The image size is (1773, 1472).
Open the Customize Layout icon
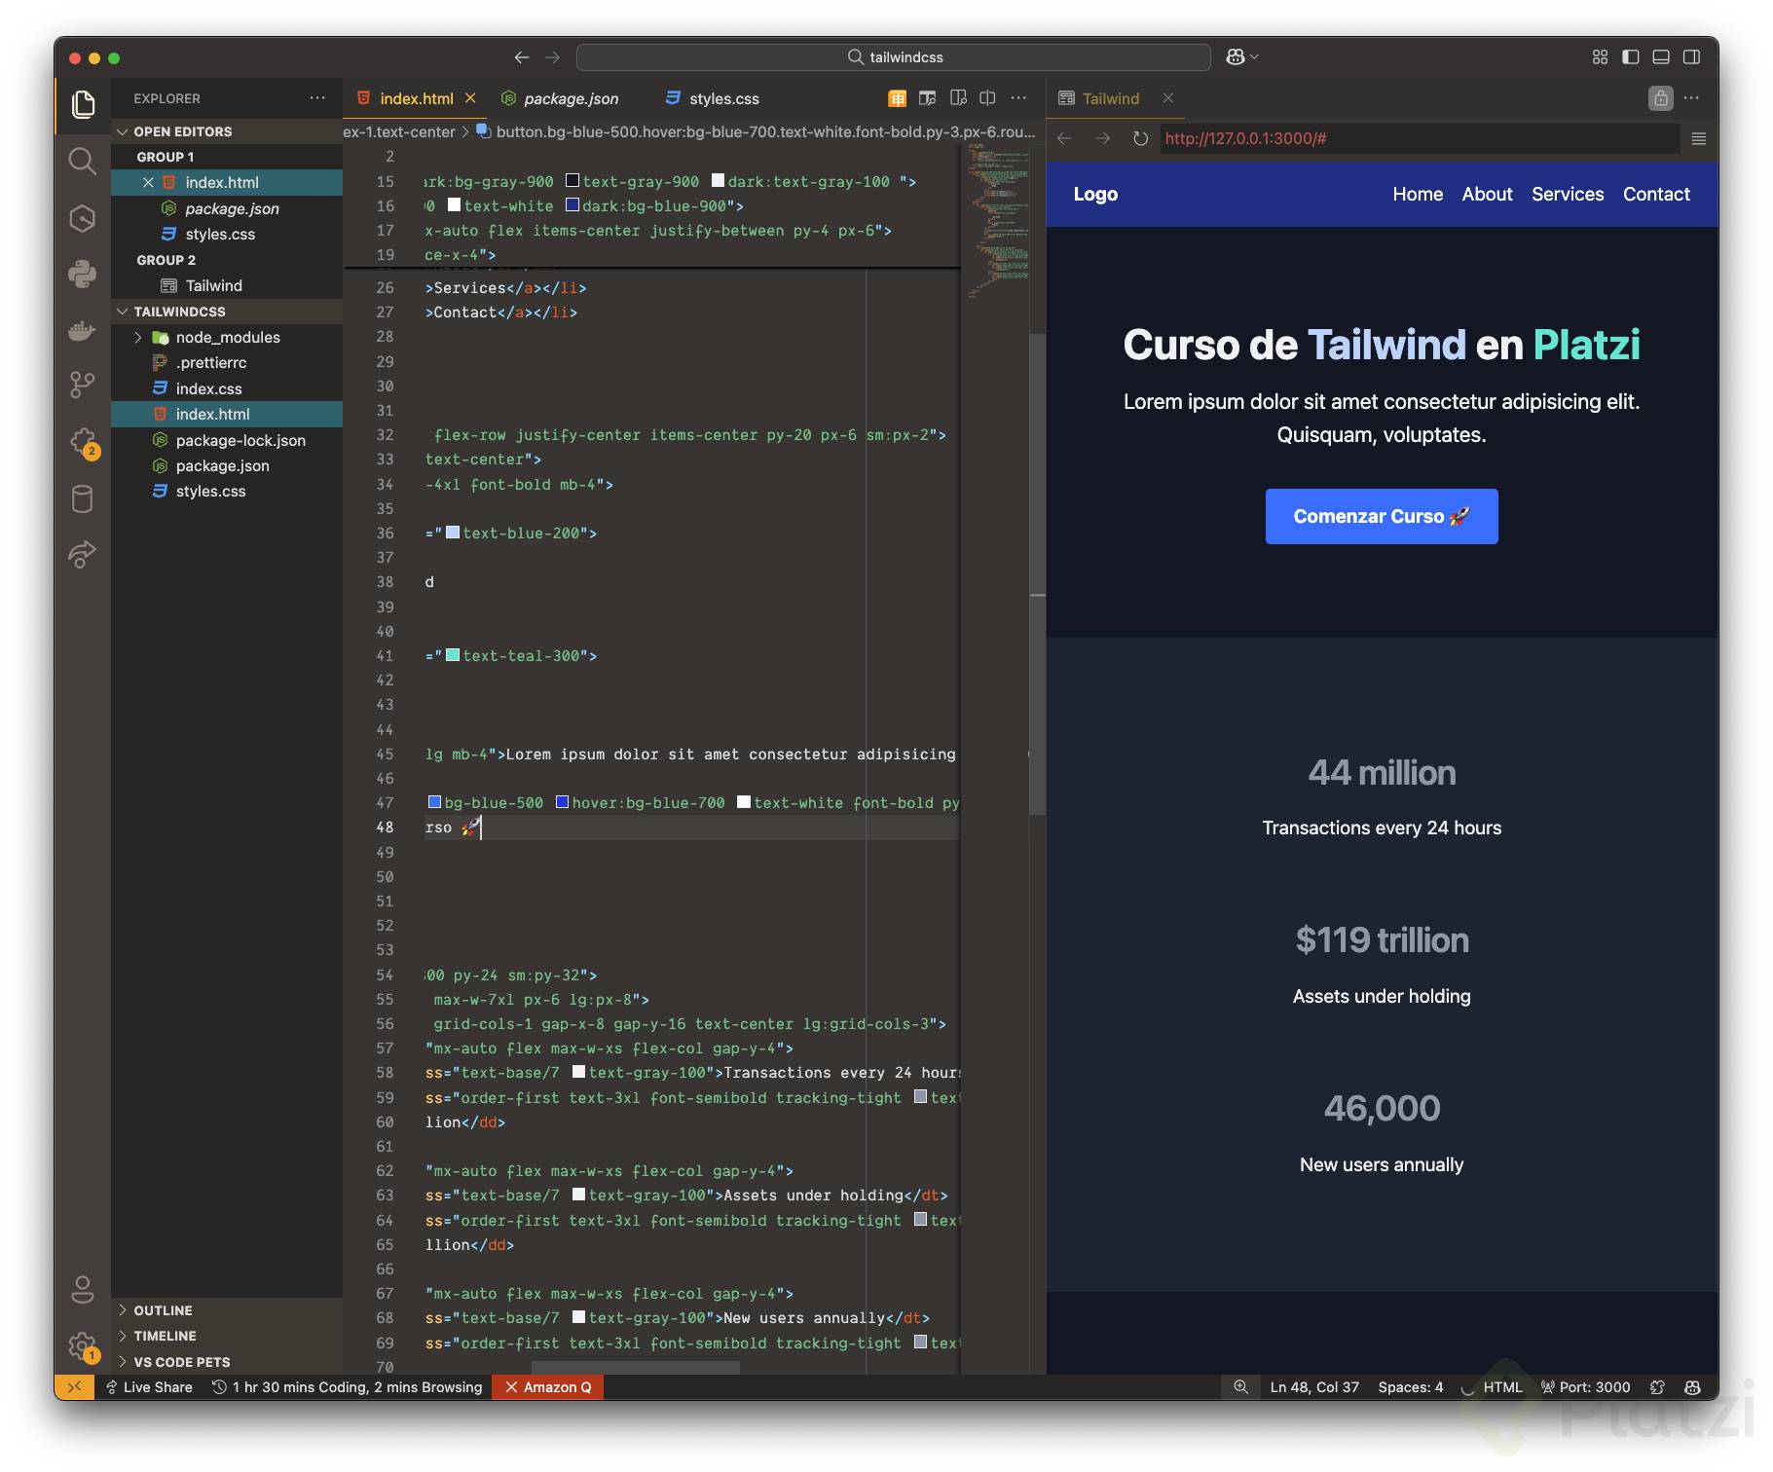[1600, 57]
